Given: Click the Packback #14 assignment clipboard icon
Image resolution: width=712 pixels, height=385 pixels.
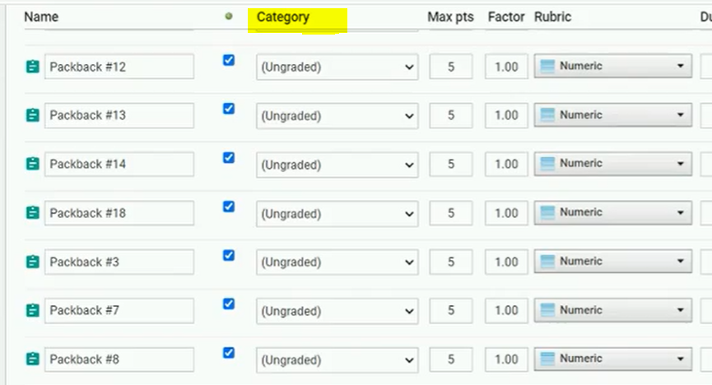Looking at the screenshot, I should 32,164.
